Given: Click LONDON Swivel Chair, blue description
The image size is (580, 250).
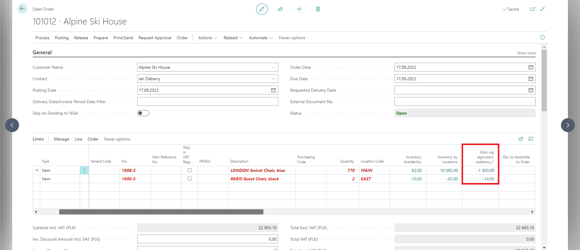Looking at the screenshot, I should pyautogui.click(x=258, y=170).
